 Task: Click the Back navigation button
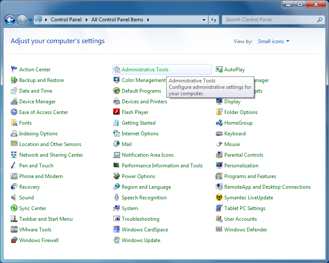point(10,20)
